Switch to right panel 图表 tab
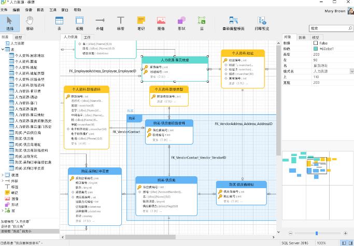The height and width of the screenshot is (246, 354). pyautogui.click(x=302, y=37)
